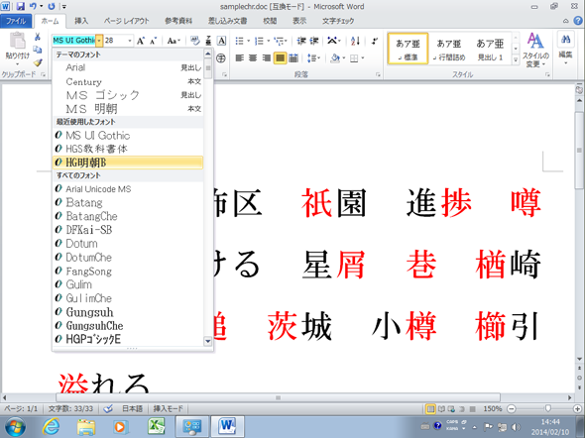Screen dimensions: 585x438
Task: Switch to the Page Layout tab
Action: (x=127, y=21)
